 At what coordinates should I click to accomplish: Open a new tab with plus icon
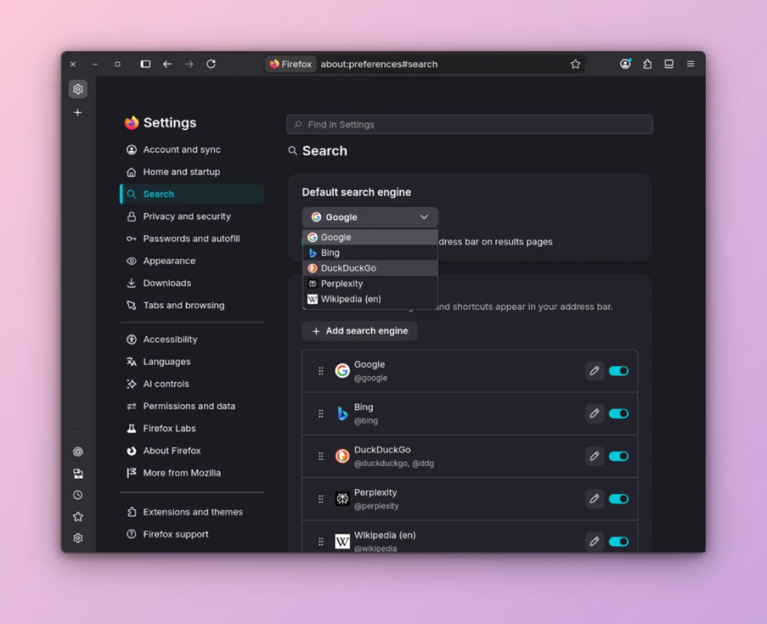[77, 113]
